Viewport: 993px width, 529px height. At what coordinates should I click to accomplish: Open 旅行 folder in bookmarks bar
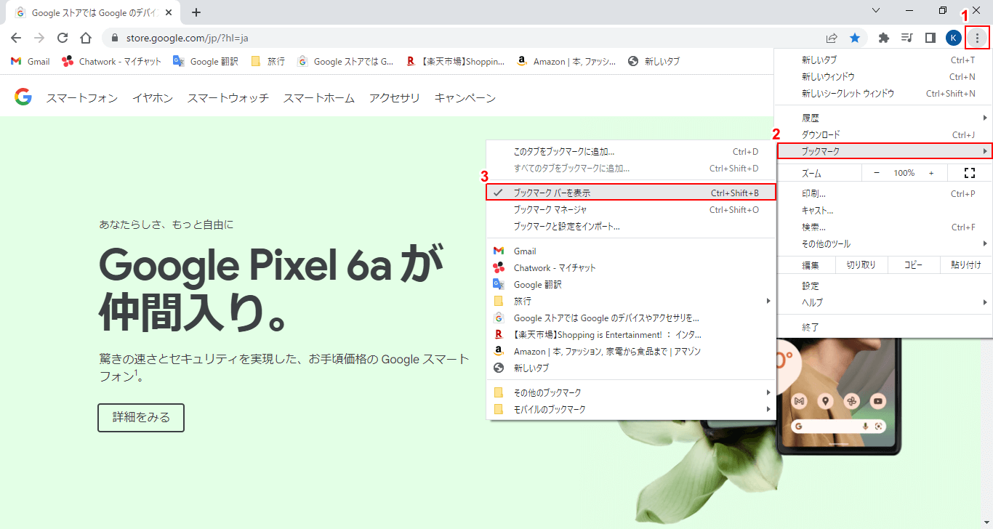(x=268, y=62)
